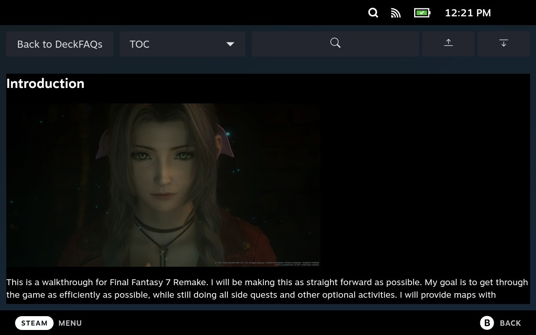
Task: Open the STEAM menu button
Action: 34,323
